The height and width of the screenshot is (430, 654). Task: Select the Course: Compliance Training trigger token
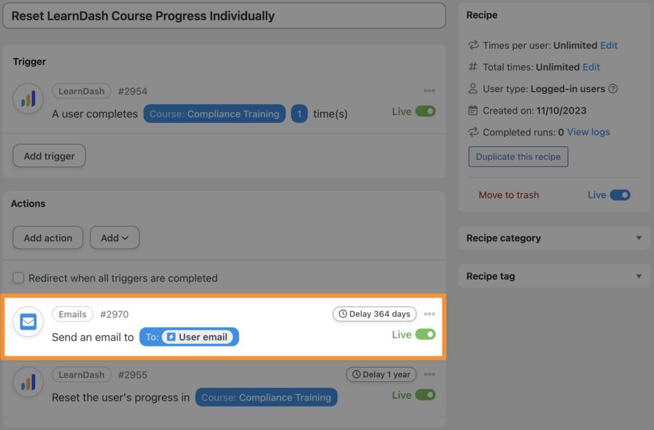pos(214,114)
